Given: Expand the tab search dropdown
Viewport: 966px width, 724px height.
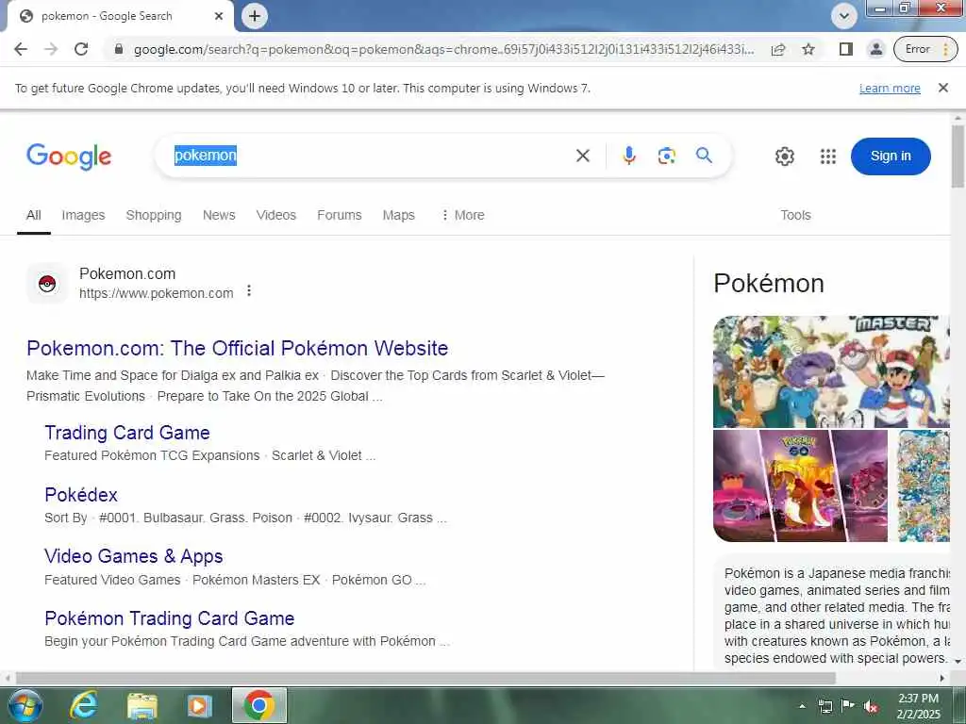Looking at the screenshot, I should click(844, 16).
